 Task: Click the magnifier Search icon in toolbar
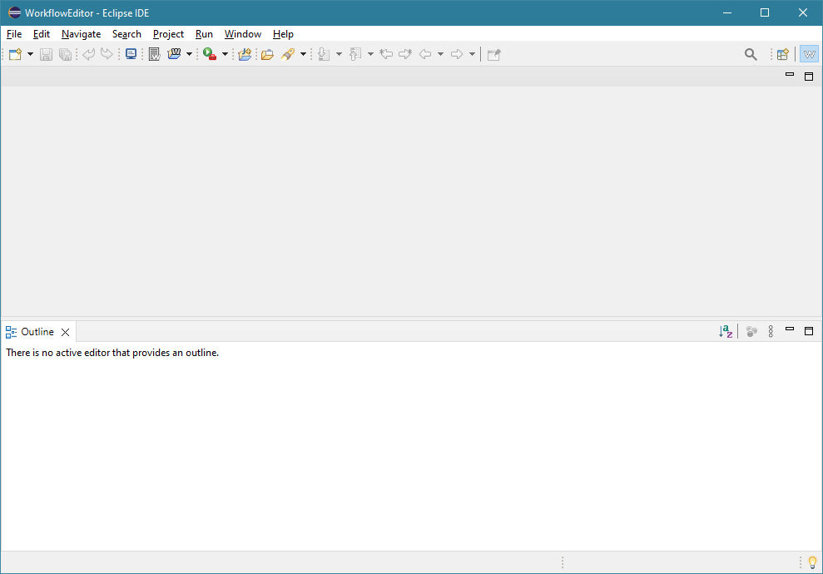pyautogui.click(x=751, y=54)
